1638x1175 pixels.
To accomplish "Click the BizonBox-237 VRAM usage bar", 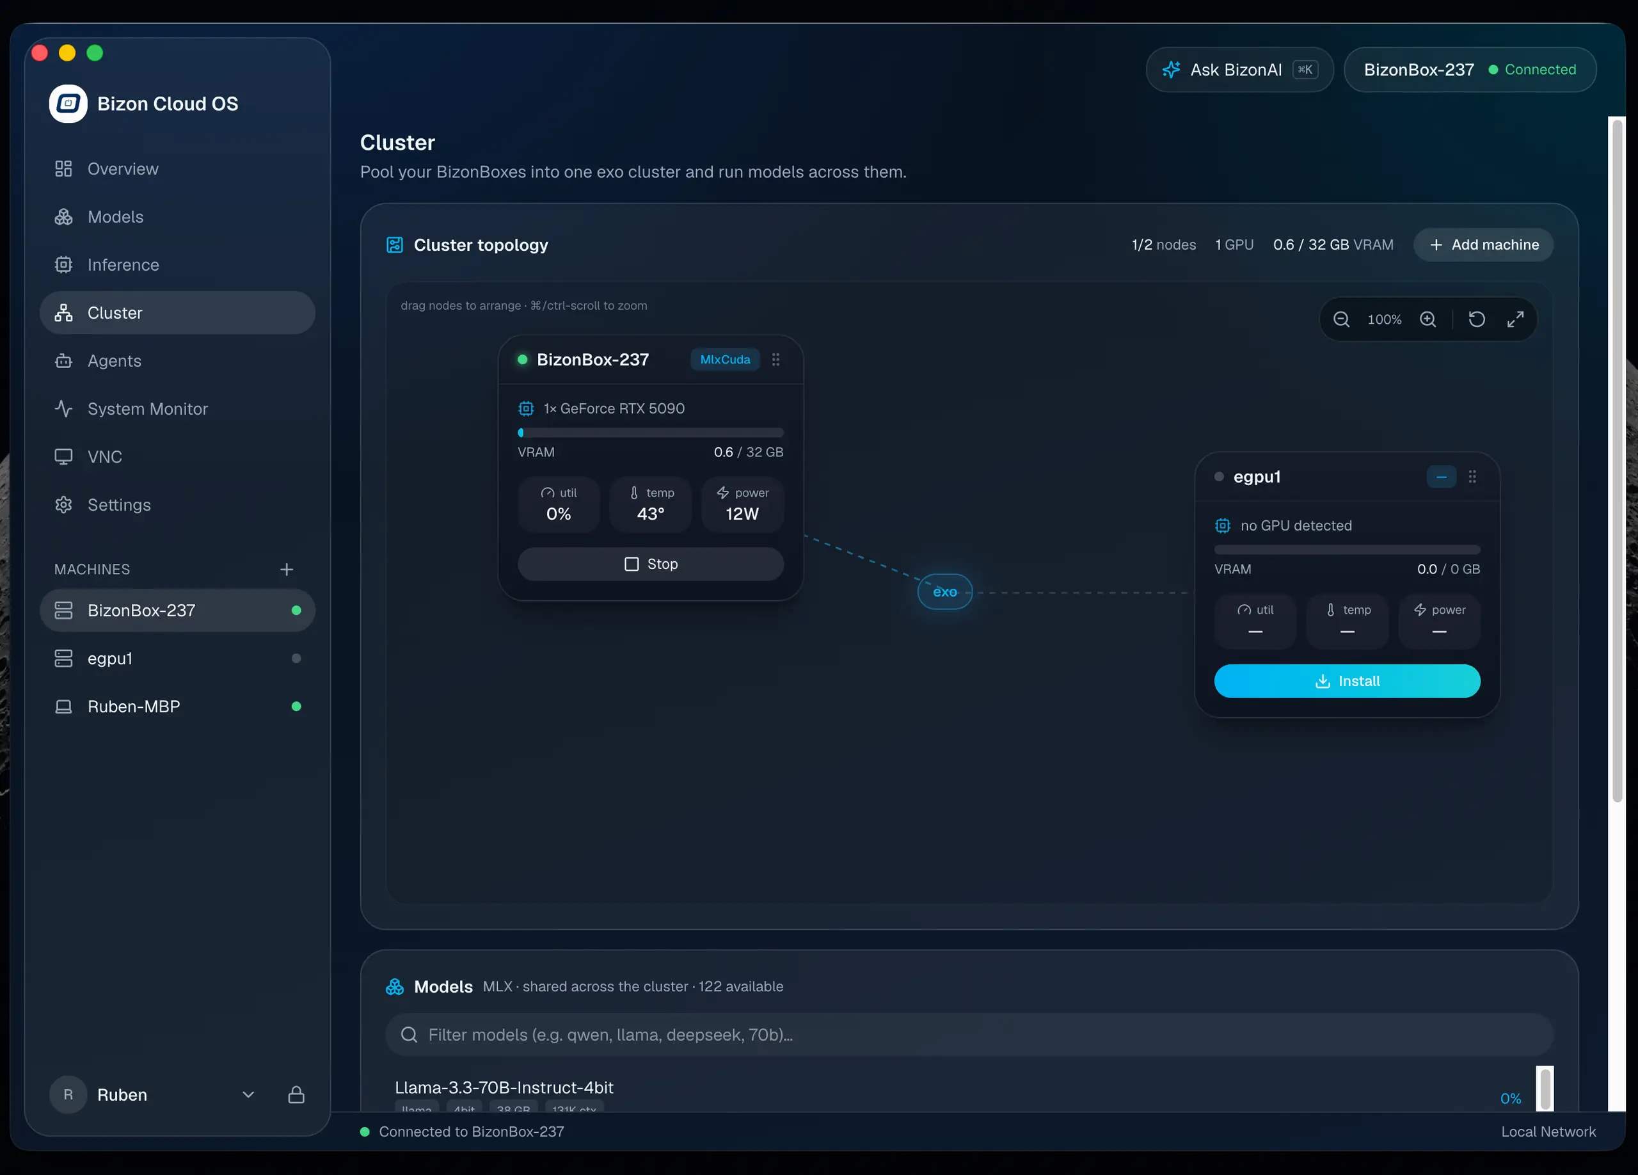I will pos(651,433).
